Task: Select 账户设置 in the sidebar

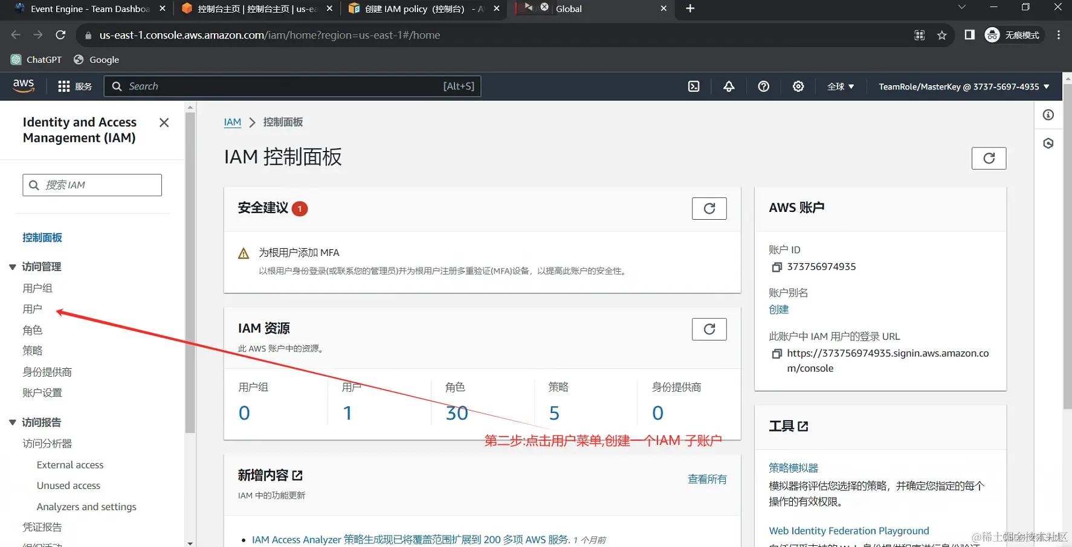Action: 42,392
